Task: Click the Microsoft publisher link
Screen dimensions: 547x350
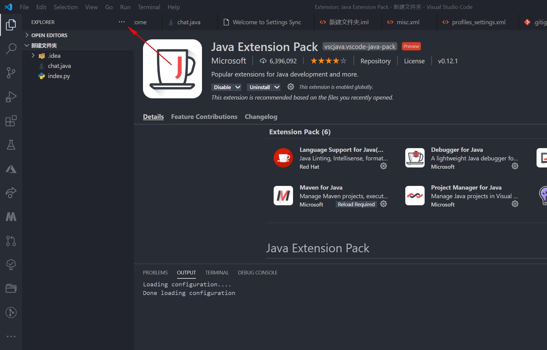Action: [229, 61]
